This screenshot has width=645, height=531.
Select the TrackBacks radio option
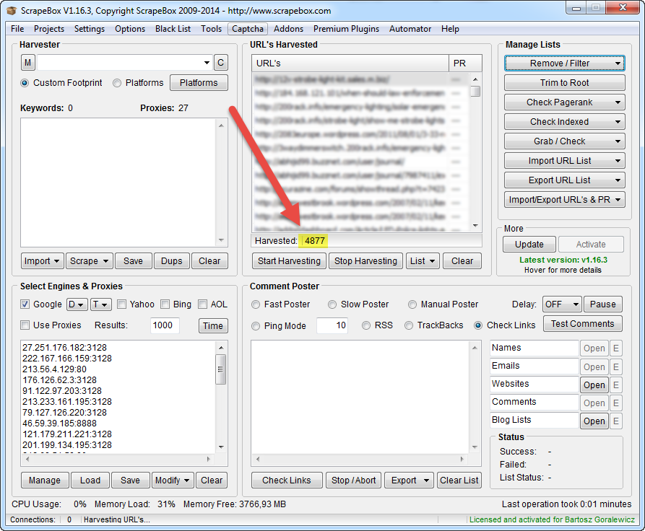click(409, 325)
